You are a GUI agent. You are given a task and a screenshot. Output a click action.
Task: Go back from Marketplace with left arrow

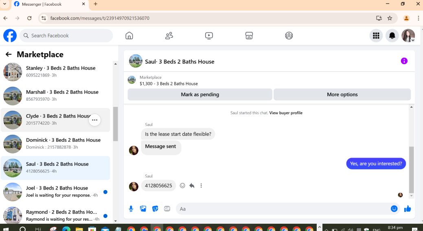point(9,54)
